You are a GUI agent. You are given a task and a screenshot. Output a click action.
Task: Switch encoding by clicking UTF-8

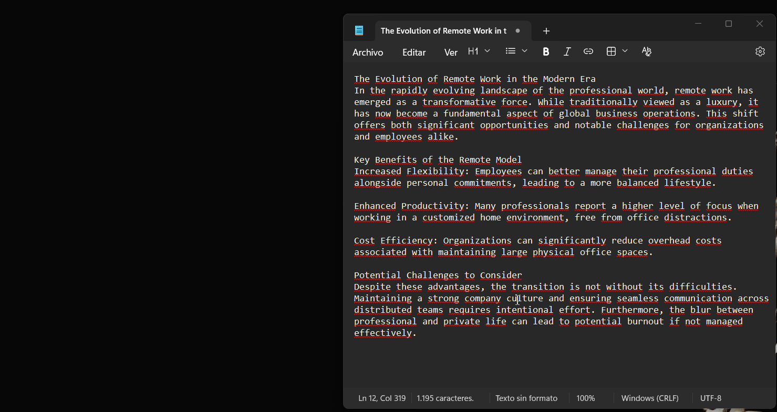(711, 398)
